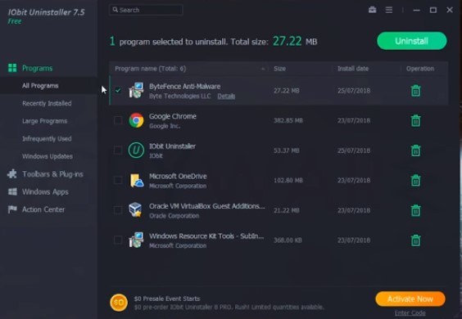Click the Windows Apps logo icon
This screenshot has width=462, height=319.
(12, 192)
